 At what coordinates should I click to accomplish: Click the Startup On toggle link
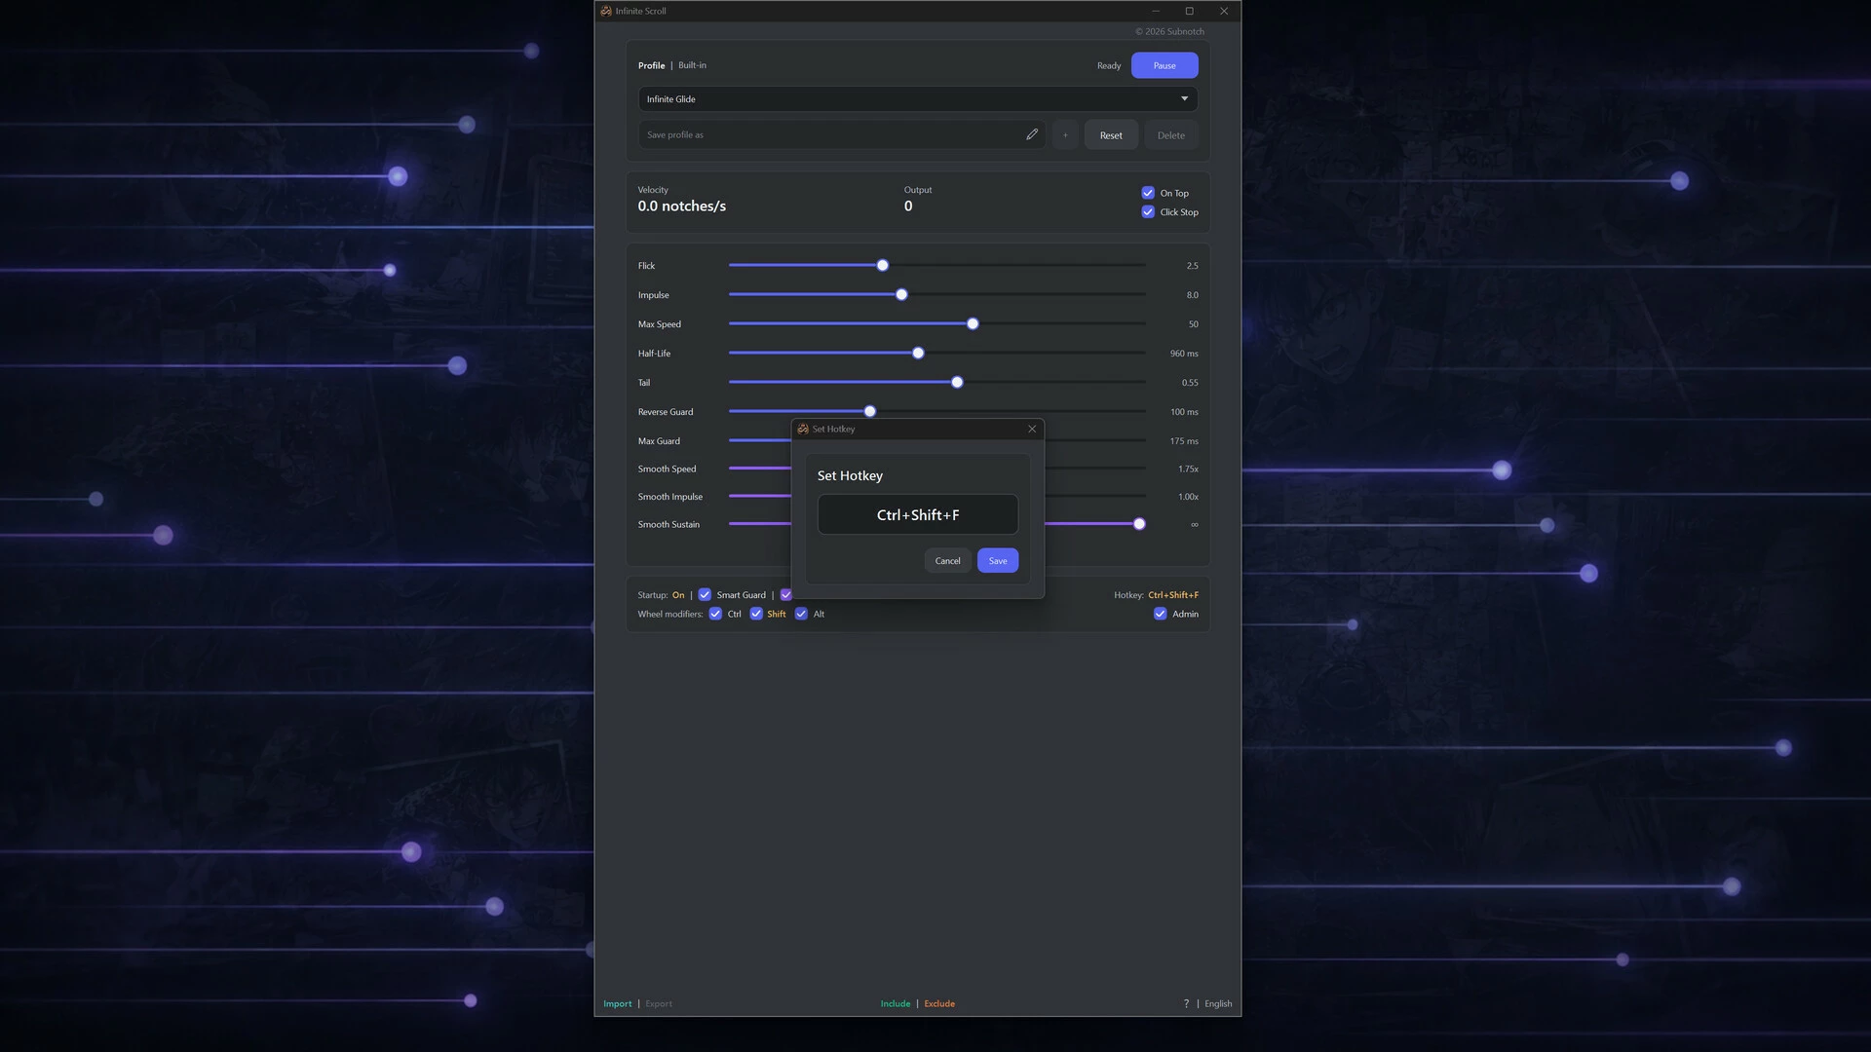678,595
